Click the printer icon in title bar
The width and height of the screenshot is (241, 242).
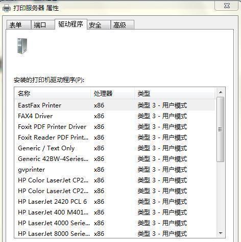[x=7, y=8]
